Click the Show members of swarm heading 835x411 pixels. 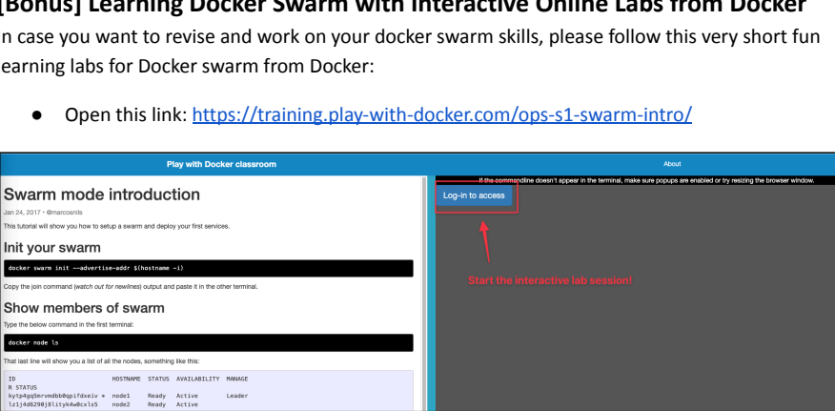pyautogui.click(x=84, y=308)
